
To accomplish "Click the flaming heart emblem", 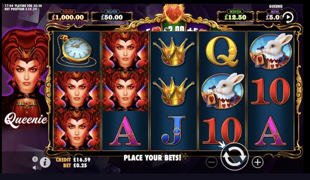I will (x=173, y=13).
